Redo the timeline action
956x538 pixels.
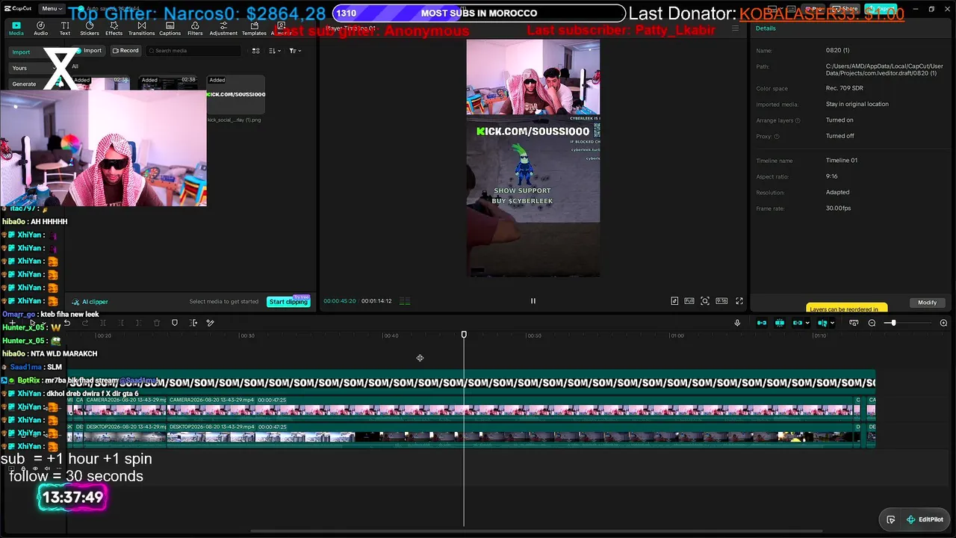point(85,323)
